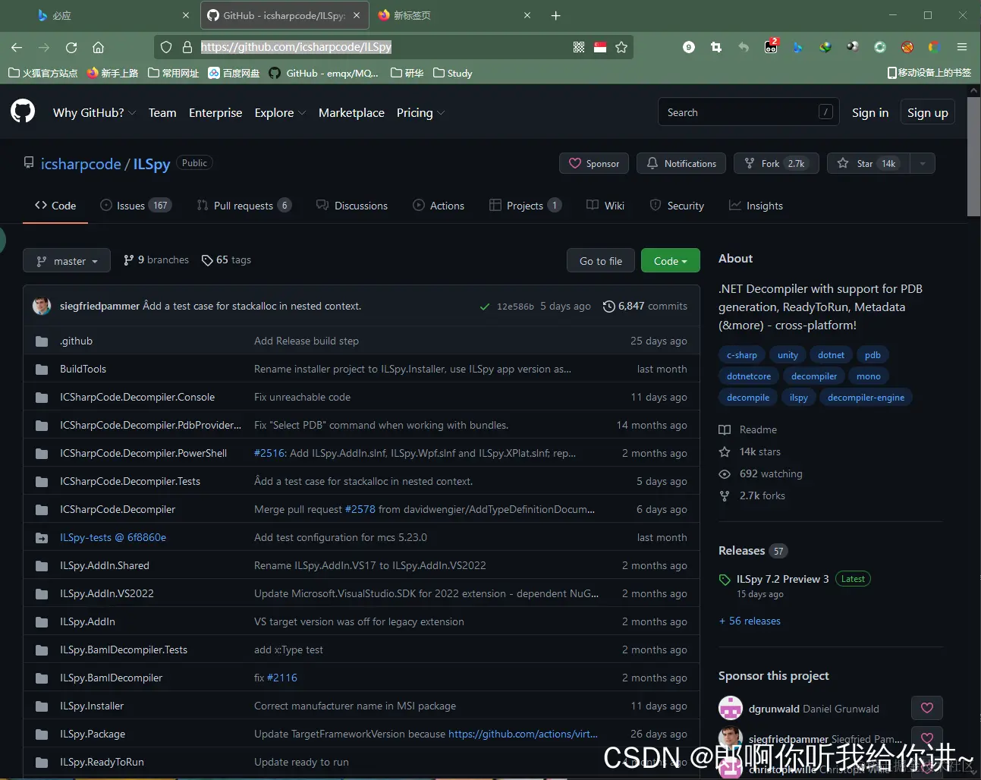981x780 pixels.
Task: Open the ILSpy 7.2 Preview 3 release
Action: pos(783,579)
